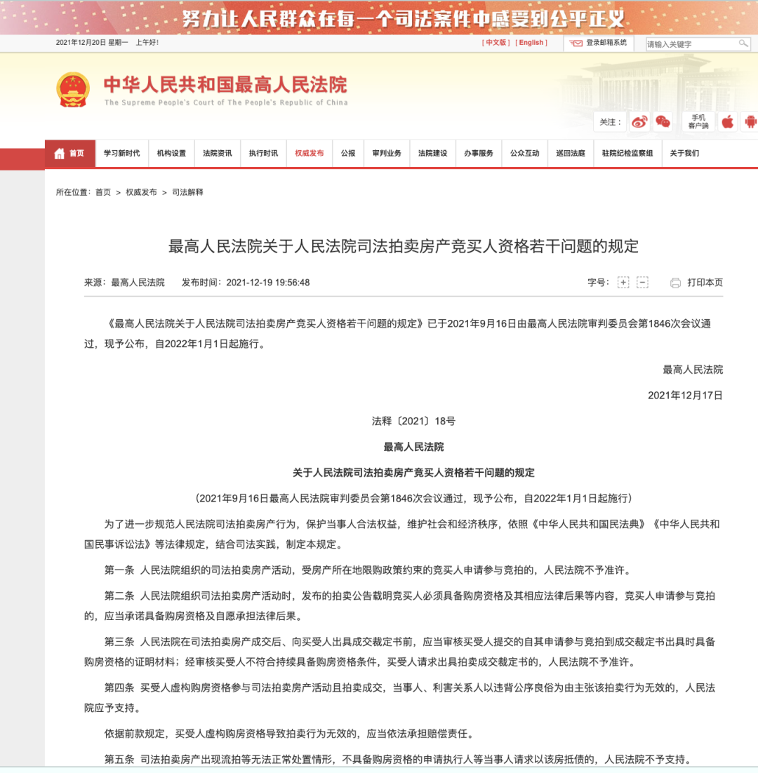
Task: Click the 第五条 paragraph
Action: click(397, 760)
